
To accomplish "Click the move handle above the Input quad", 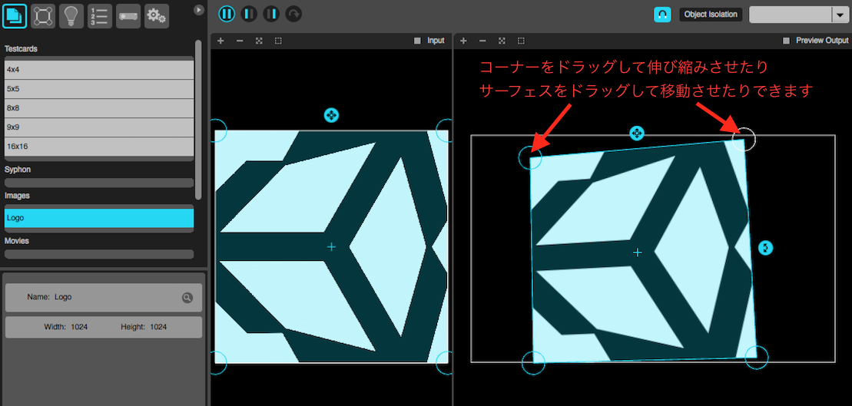I will [x=331, y=115].
